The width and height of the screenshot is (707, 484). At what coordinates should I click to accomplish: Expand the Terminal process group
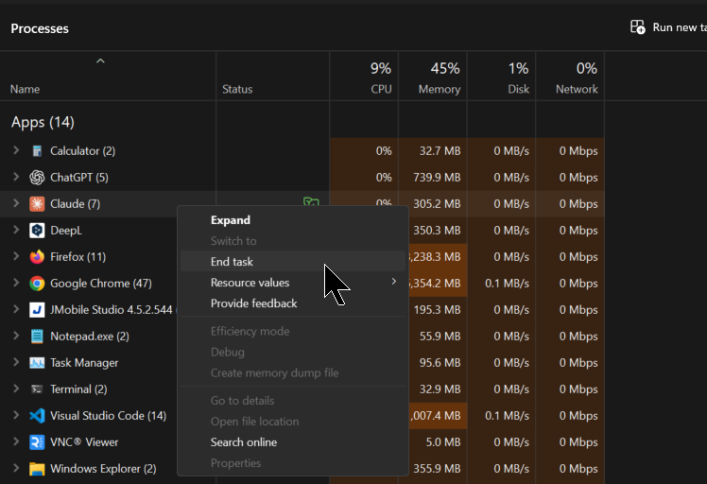(x=15, y=389)
